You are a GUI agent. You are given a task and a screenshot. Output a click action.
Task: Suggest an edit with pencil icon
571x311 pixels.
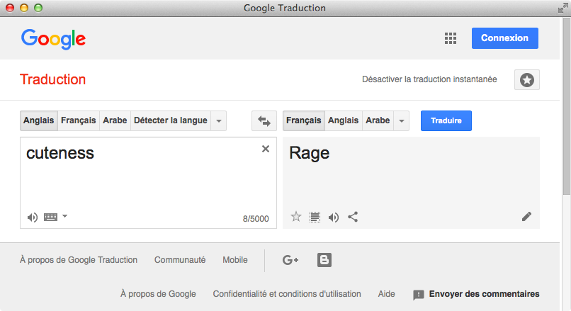click(x=526, y=217)
